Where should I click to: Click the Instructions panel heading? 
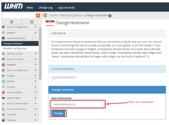click(58, 33)
